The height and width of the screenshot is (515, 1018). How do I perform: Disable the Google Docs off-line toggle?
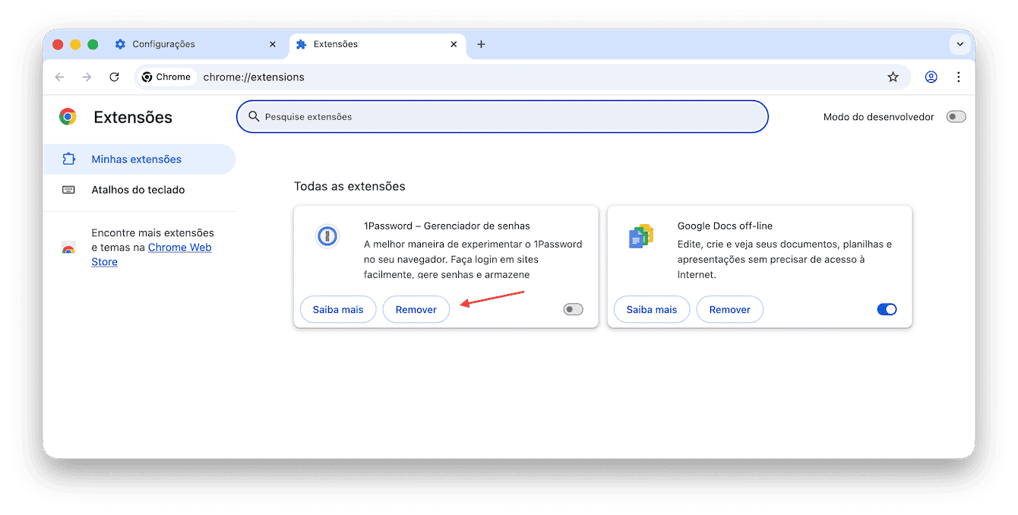887,310
